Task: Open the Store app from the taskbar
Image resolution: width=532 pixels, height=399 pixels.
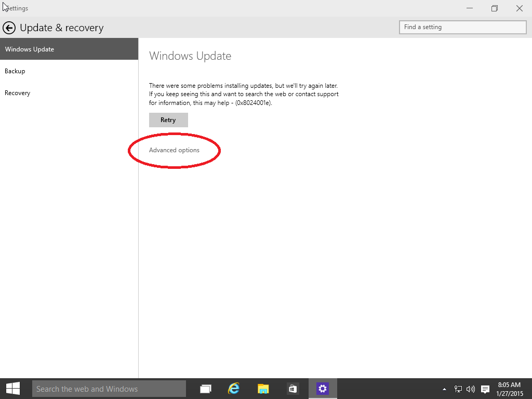Action: click(x=292, y=389)
